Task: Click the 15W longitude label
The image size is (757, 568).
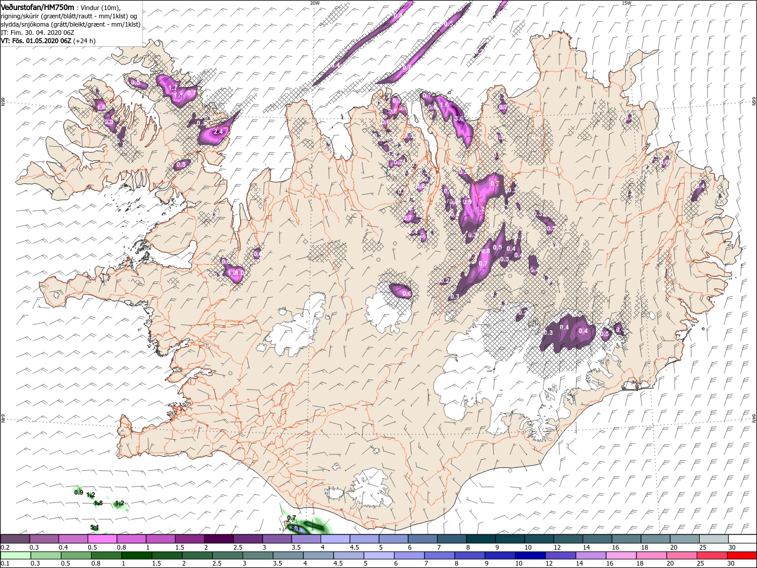Action: point(626,3)
